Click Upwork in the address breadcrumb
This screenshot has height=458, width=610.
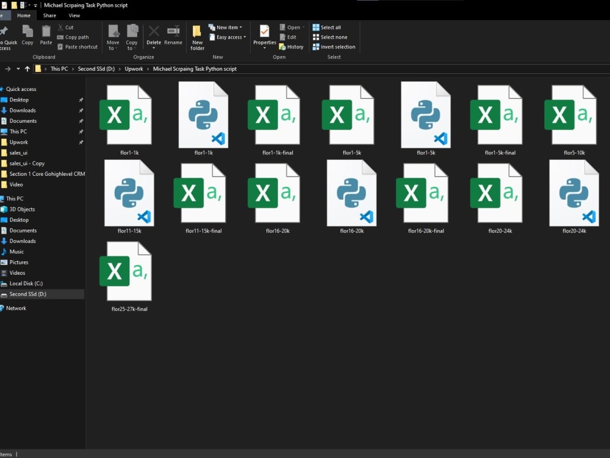134,69
